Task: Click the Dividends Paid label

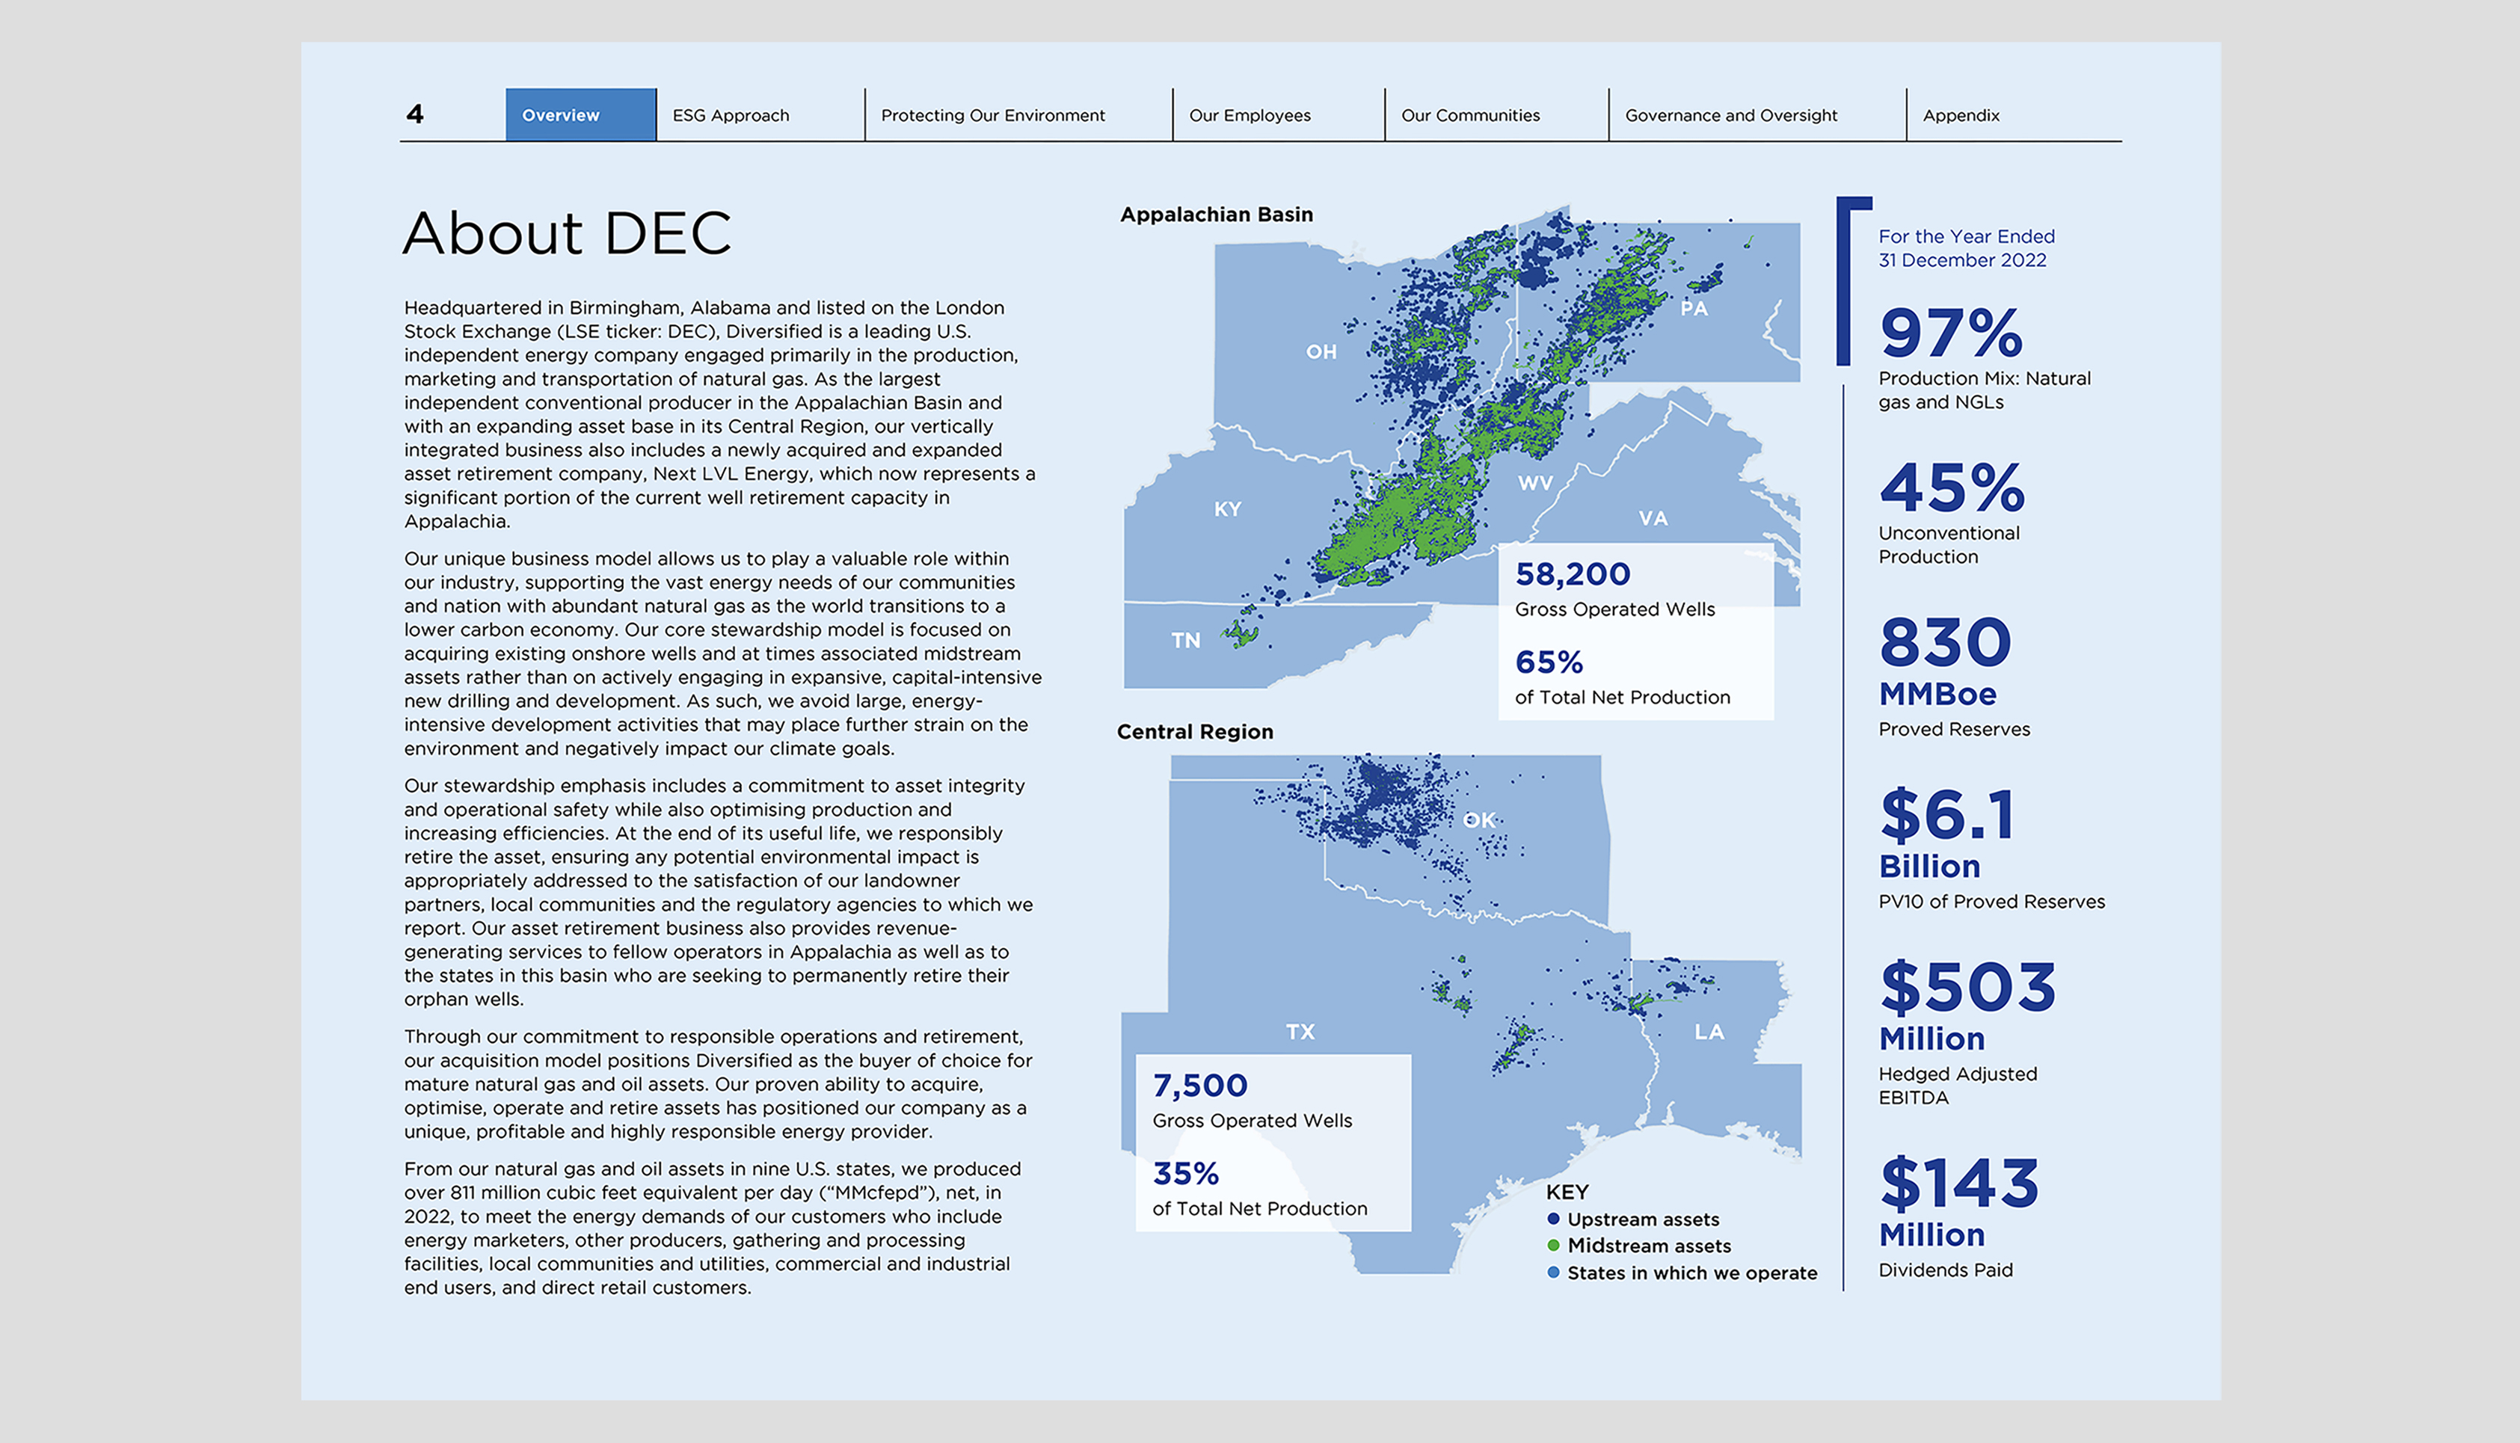Action: click(1945, 1272)
